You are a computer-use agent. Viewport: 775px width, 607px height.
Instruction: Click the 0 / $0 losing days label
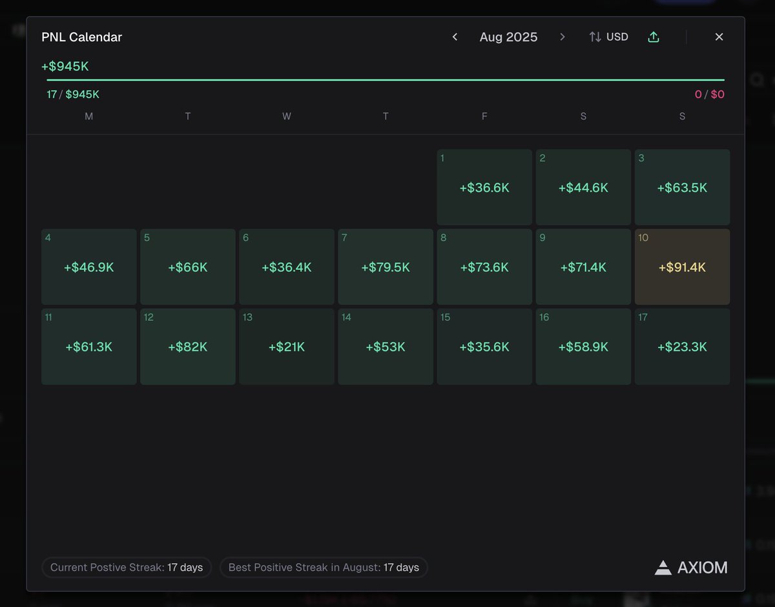coord(710,94)
